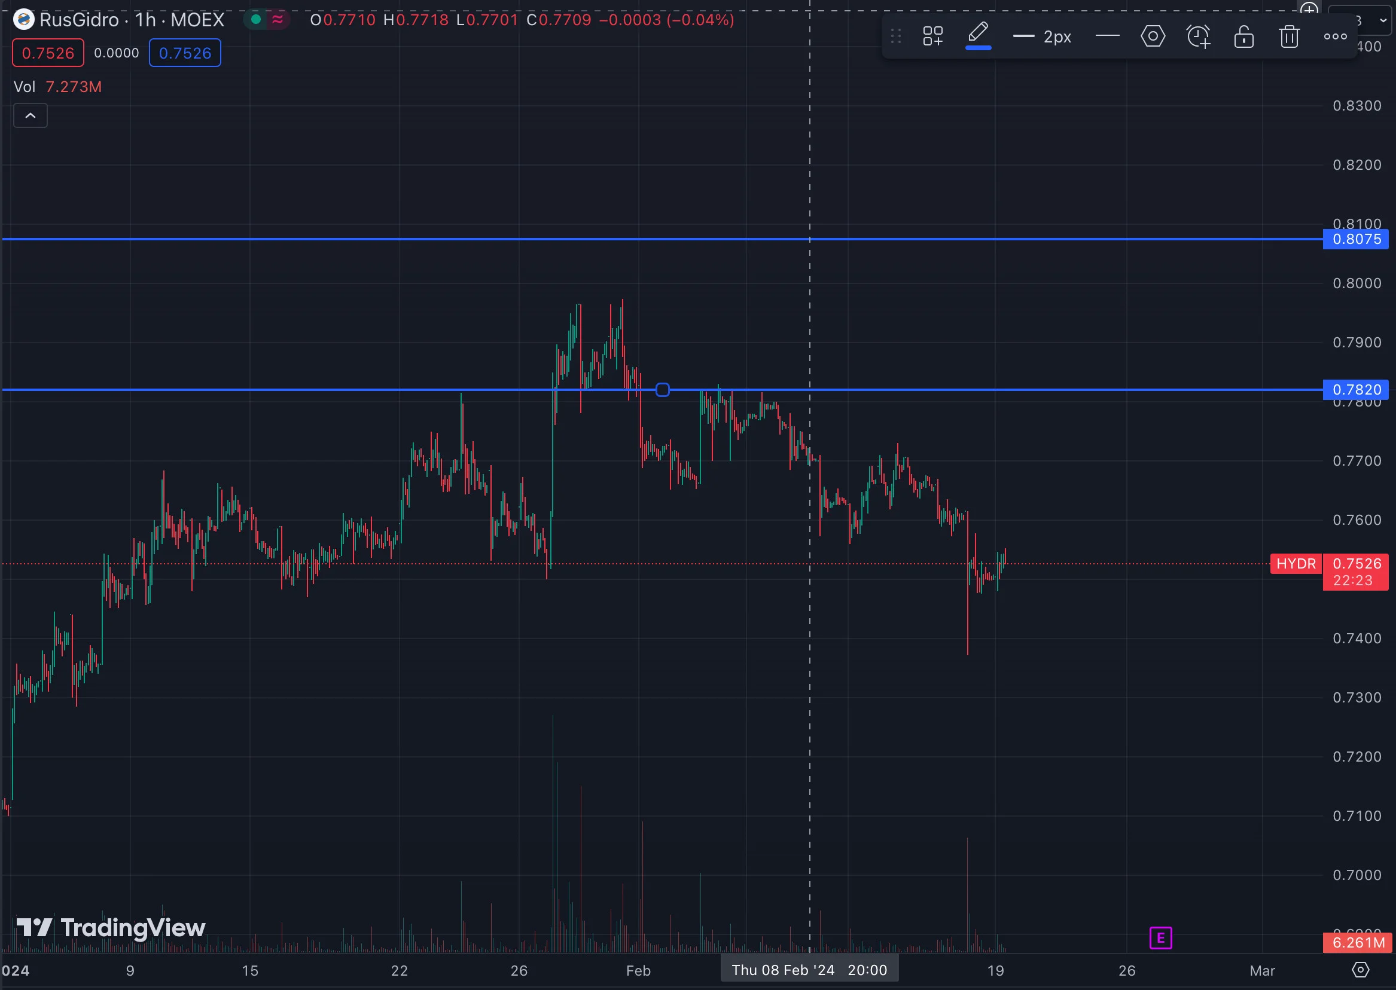Select the Vol indicator legend
The height and width of the screenshot is (990, 1396).
tap(25, 87)
